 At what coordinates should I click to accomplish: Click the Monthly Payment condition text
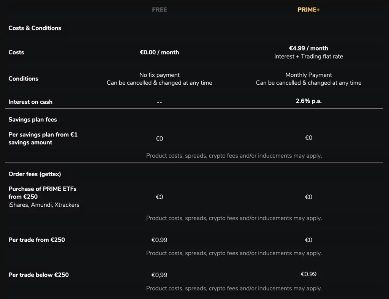pos(308,75)
